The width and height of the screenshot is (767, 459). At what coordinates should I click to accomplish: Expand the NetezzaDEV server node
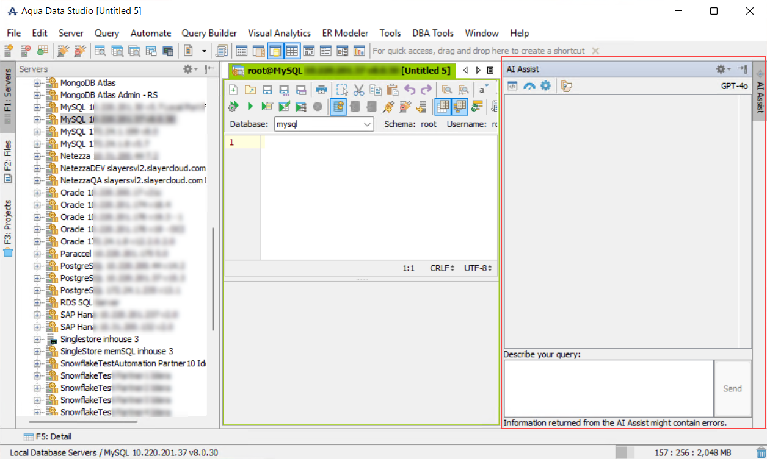tap(37, 168)
